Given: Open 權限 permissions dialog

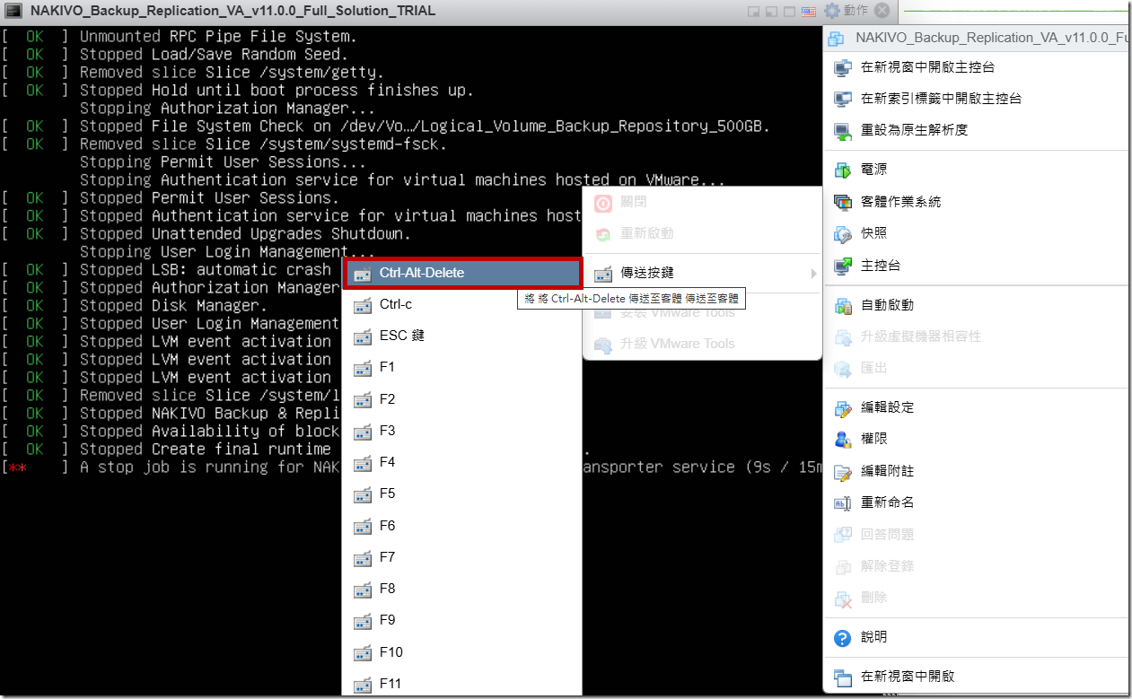Looking at the screenshot, I should pyautogui.click(x=975, y=439).
